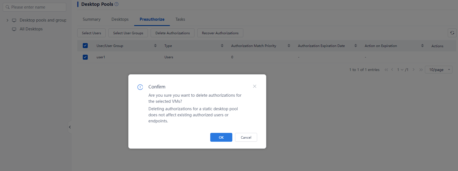Refresh the authorization list
This screenshot has width=458, height=171.
coord(452,33)
